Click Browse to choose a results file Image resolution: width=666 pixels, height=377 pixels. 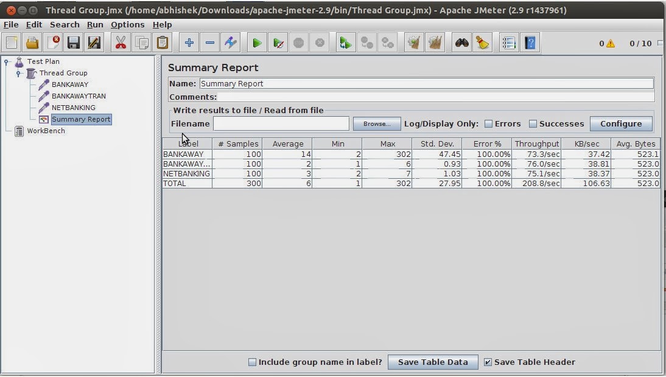(x=376, y=123)
